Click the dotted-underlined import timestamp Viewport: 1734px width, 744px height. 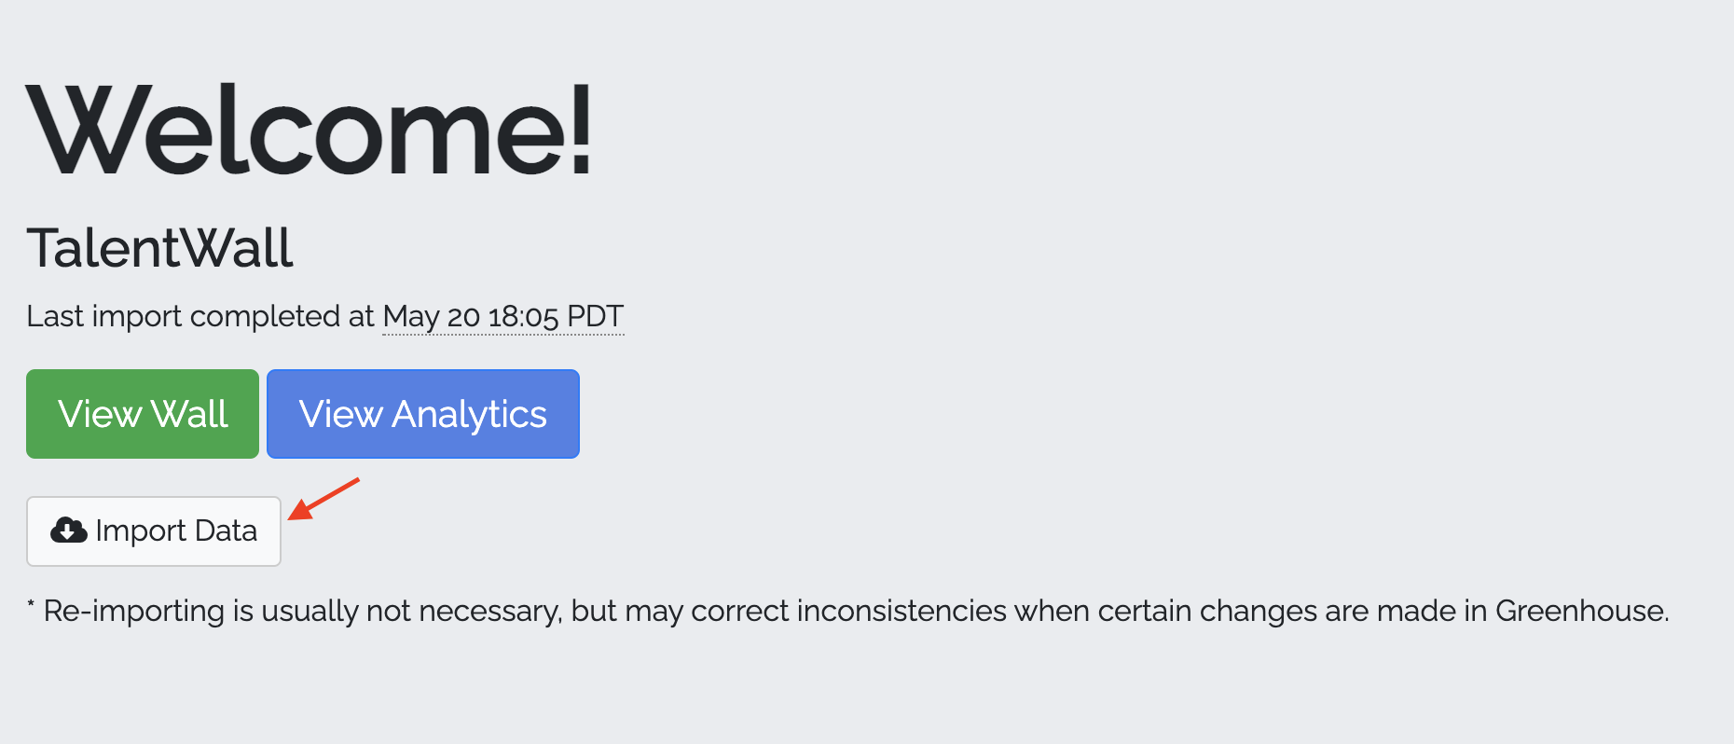pyautogui.click(x=502, y=317)
